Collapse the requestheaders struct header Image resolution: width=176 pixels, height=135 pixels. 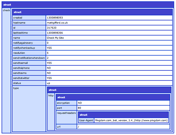point(123,115)
